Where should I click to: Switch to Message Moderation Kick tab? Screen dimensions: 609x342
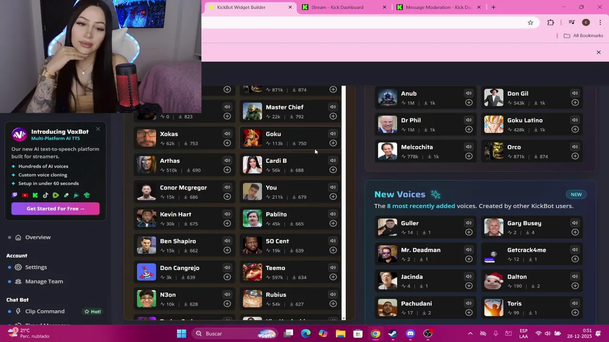439,7
